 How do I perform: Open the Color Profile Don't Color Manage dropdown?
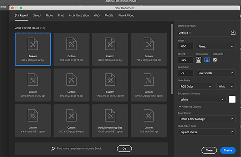tap(206, 119)
